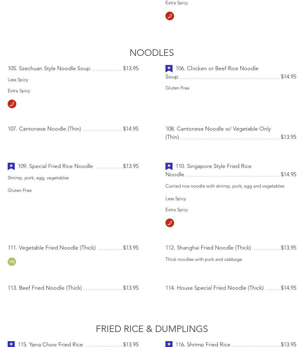Select Gluten Free under Chicken or Beef Rice Noodle Soup
The width and height of the screenshot is (299, 347).
click(x=177, y=88)
